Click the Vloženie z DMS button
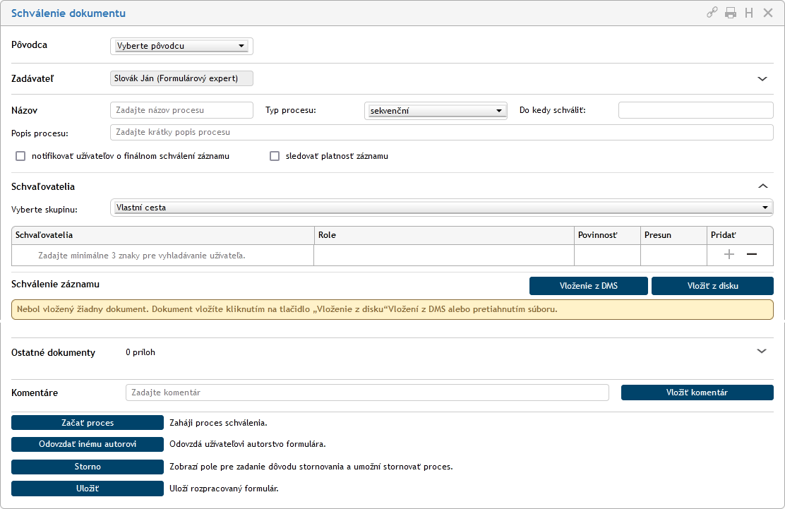 [x=588, y=285]
